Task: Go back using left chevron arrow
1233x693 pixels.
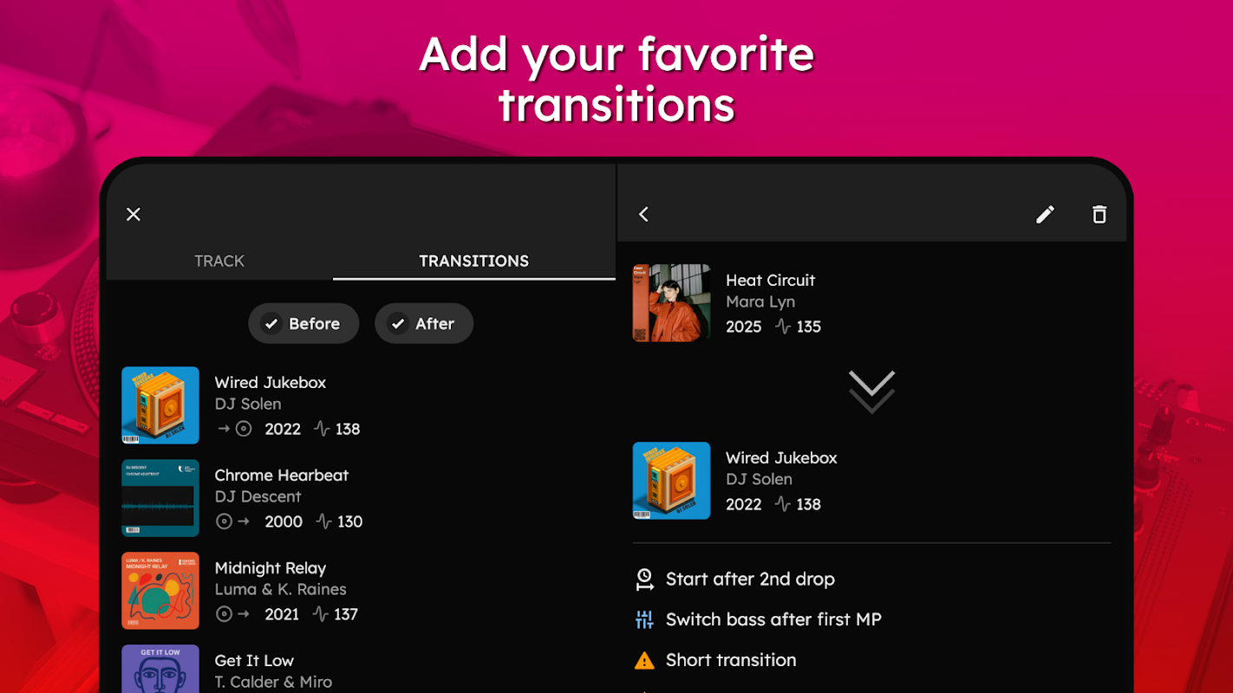Action: tap(643, 214)
